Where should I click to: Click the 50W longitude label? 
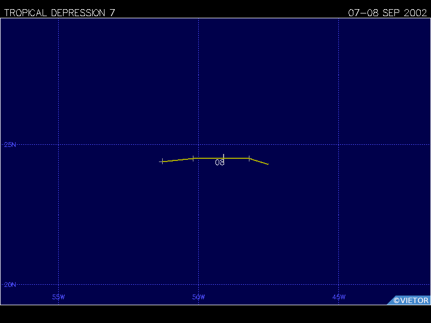(198, 297)
